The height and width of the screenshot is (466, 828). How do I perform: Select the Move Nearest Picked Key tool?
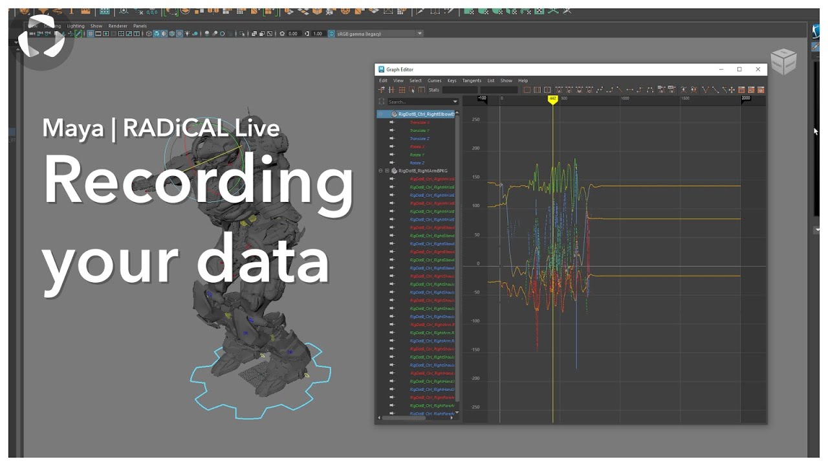click(382, 89)
